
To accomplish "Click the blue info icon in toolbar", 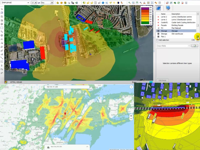I will pyautogui.click(x=103, y=2).
